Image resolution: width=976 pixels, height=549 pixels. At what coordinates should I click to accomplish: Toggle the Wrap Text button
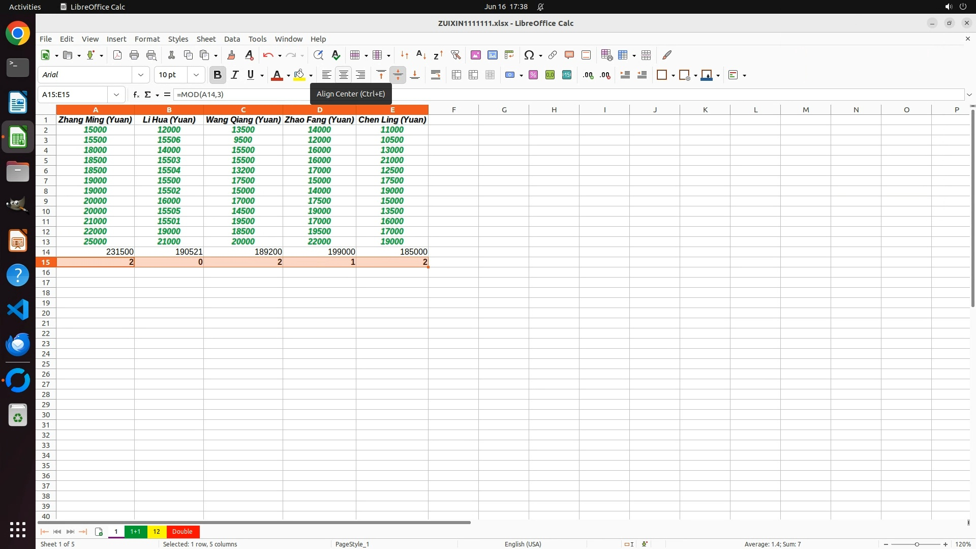tap(436, 75)
